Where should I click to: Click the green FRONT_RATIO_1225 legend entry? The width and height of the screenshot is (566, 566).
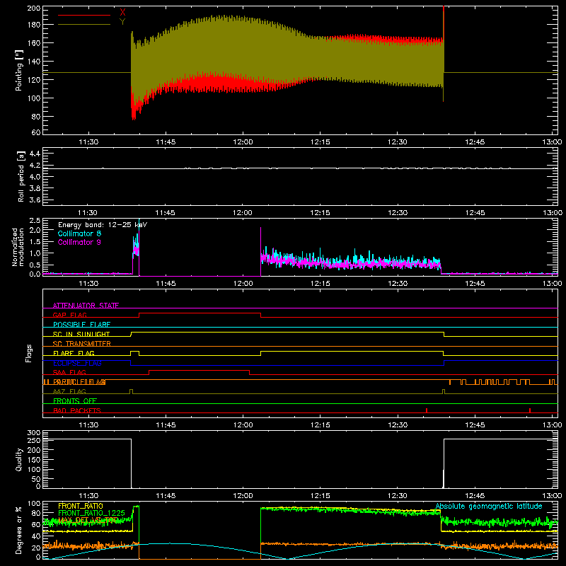[92, 513]
